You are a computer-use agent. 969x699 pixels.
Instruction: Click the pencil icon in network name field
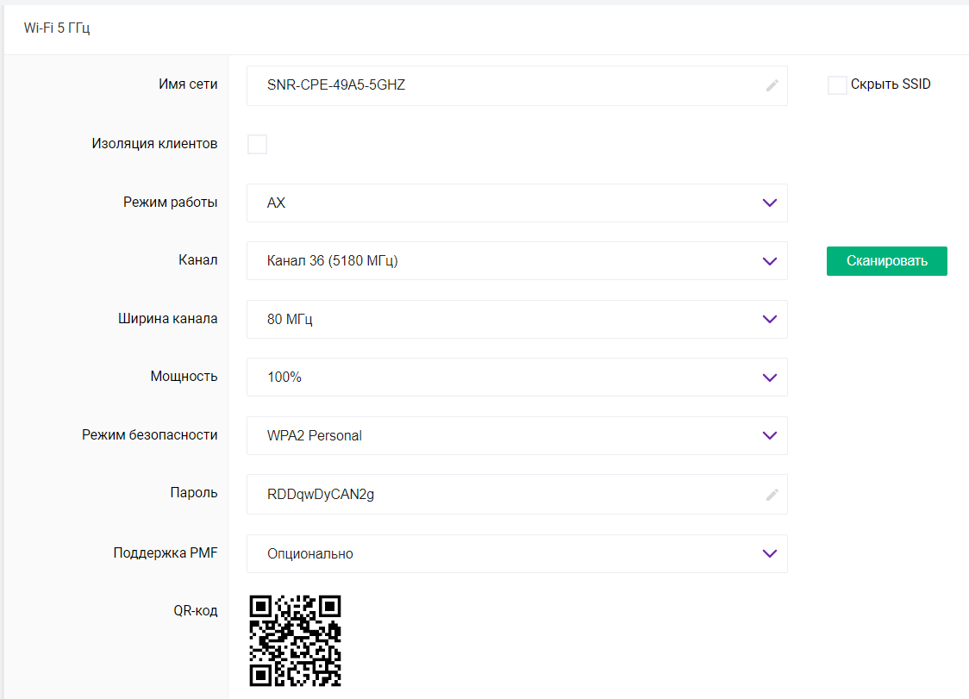click(x=772, y=86)
